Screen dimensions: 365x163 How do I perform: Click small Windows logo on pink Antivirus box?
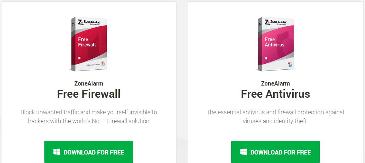[266, 58]
